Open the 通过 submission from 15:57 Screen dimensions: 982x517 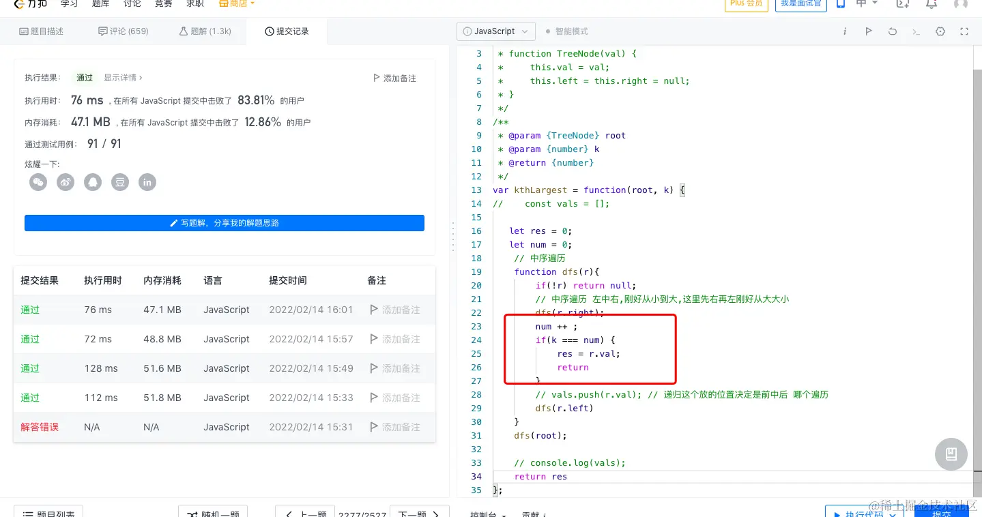pyautogui.click(x=30, y=339)
